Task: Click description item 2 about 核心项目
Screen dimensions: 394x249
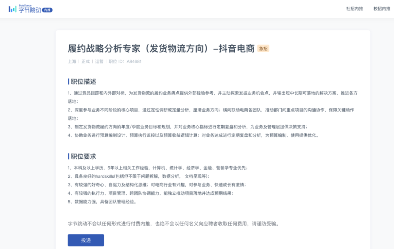Action: pyautogui.click(x=211, y=114)
